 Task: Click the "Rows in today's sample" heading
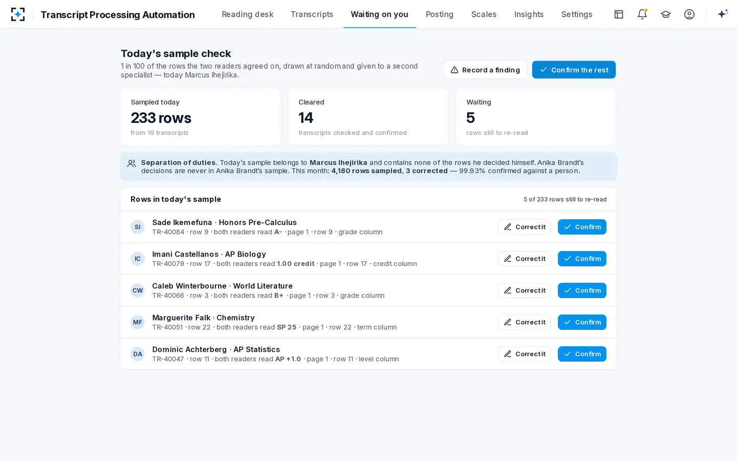click(x=176, y=199)
